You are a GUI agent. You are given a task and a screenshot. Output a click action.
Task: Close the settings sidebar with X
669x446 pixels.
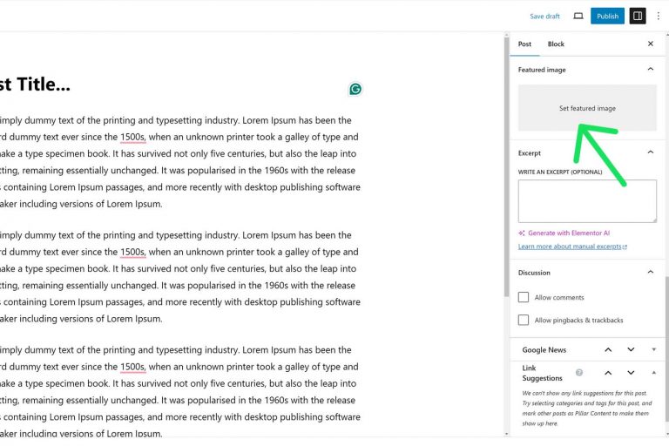(x=650, y=44)
